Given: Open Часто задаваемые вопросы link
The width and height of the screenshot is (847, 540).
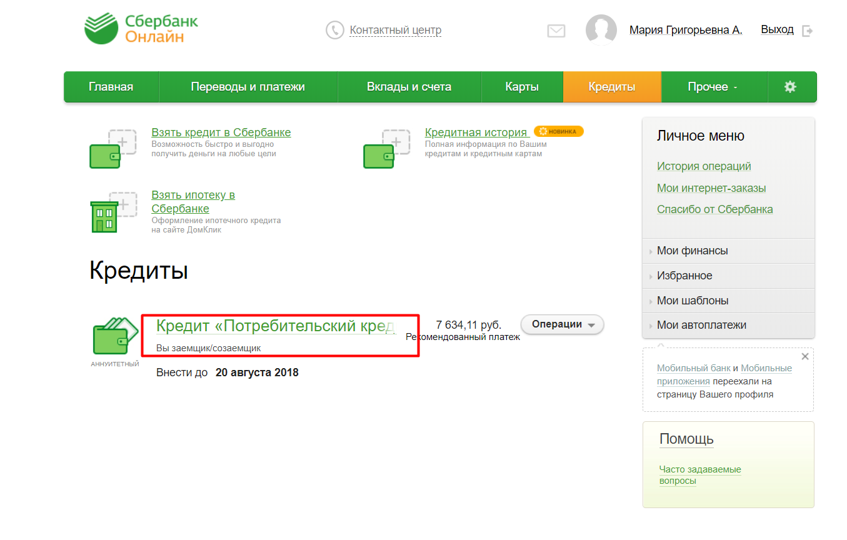Looking at the screenshot, I should [700, 475].
